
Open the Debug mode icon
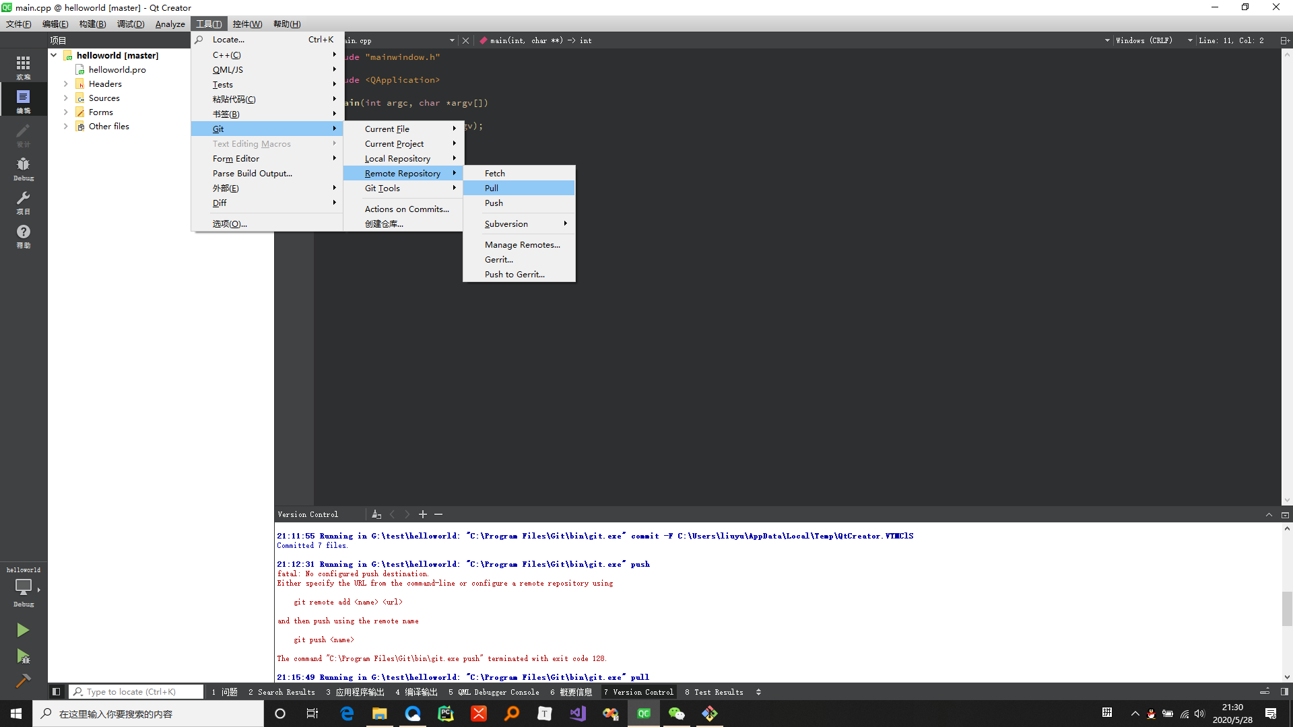(x=23, y=168)
